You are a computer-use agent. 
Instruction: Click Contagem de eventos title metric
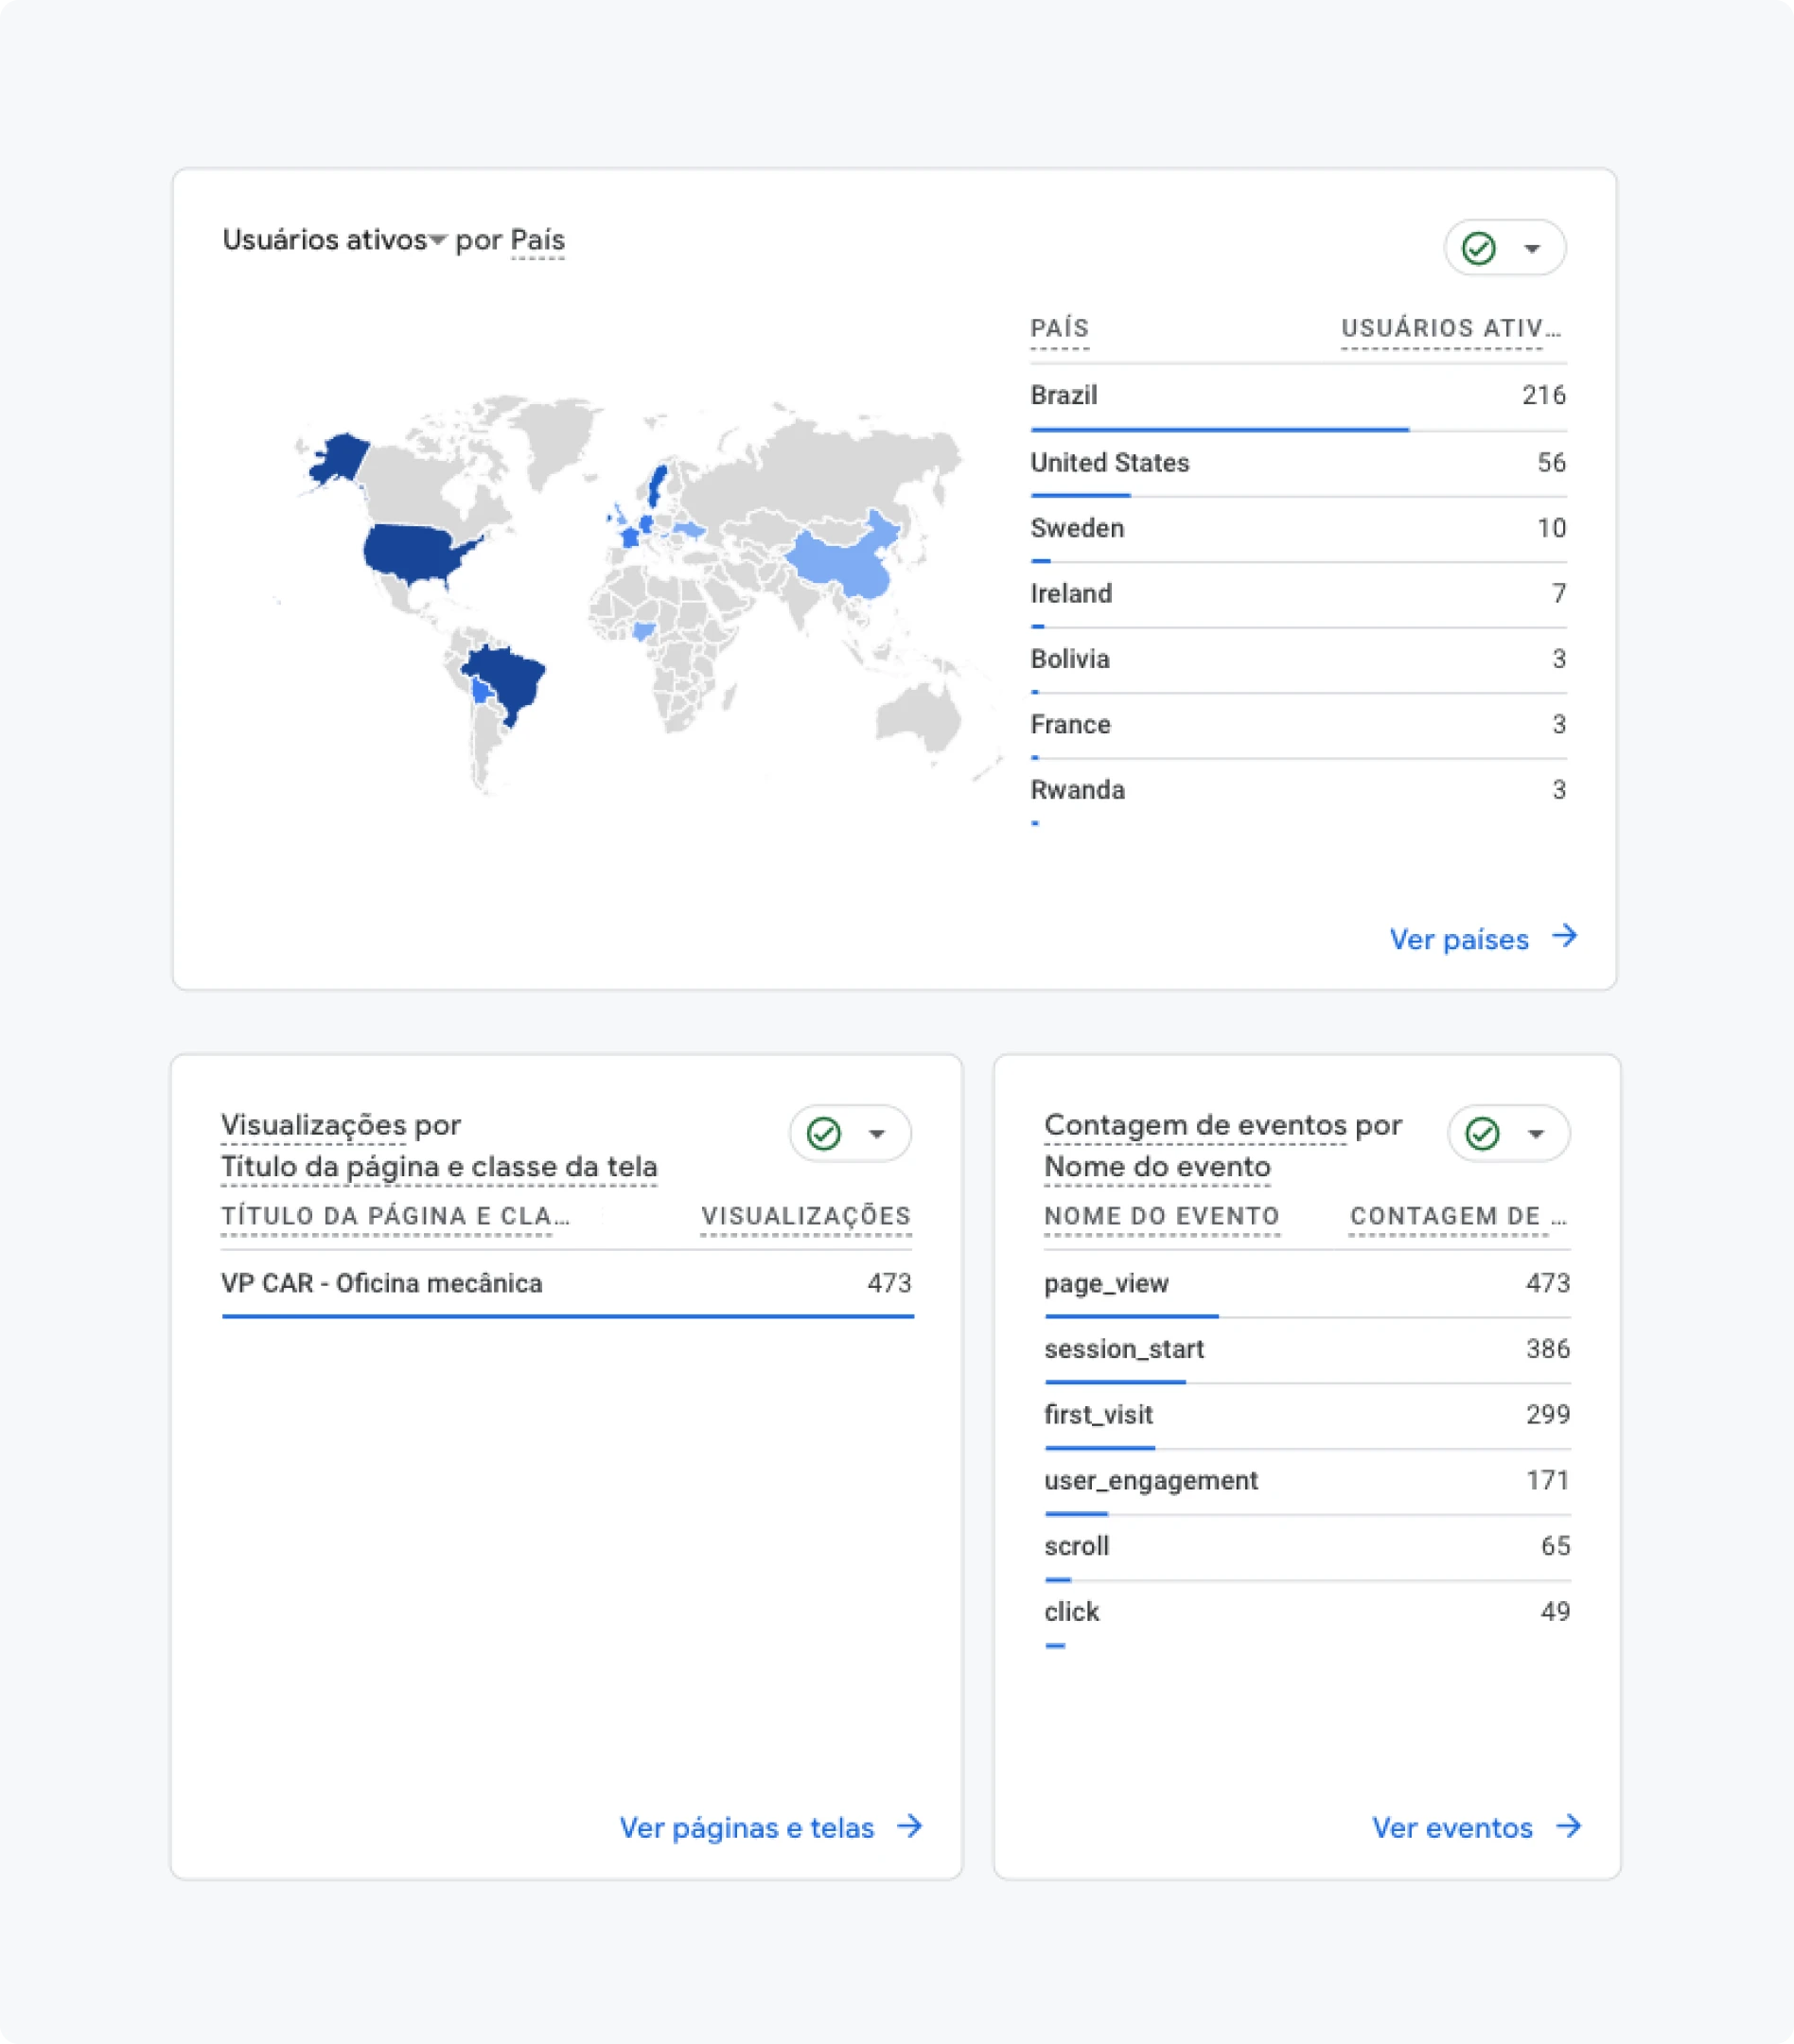(1195, 1125)
